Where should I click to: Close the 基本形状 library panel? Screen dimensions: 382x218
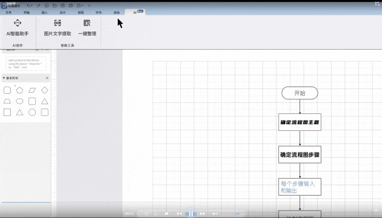tap(47, 78)
